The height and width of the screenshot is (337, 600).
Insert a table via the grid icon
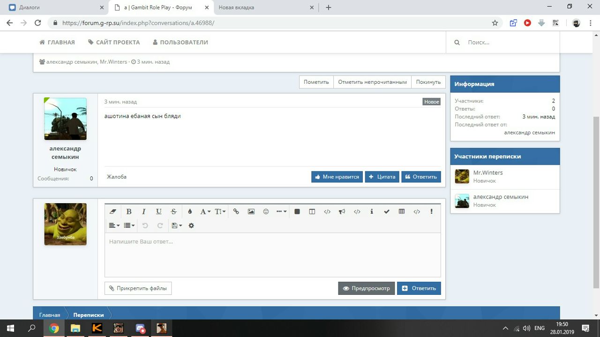pyautogui.click(x=401, y=212)
